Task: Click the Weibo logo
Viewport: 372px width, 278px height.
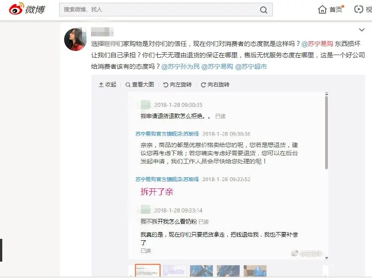Action: [26, 9]
